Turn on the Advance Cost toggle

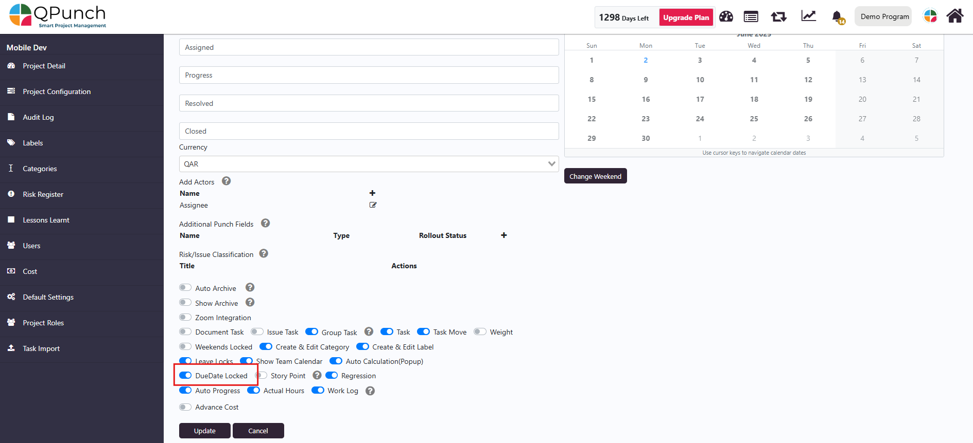coord(185,407)
